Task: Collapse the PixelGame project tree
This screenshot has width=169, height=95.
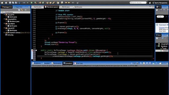Action: (2, 12)
